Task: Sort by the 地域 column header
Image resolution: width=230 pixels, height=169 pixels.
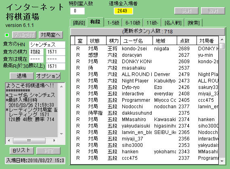Action: point(165,41)
